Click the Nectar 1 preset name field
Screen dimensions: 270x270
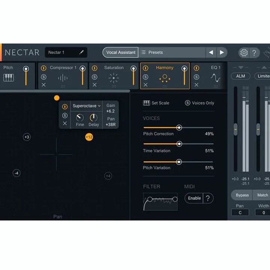pyautogui.click(x=66, y=52)
